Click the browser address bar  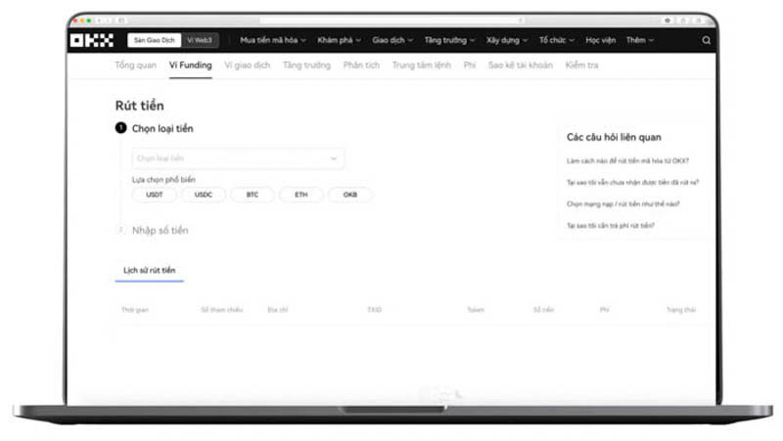pos(392,21)
